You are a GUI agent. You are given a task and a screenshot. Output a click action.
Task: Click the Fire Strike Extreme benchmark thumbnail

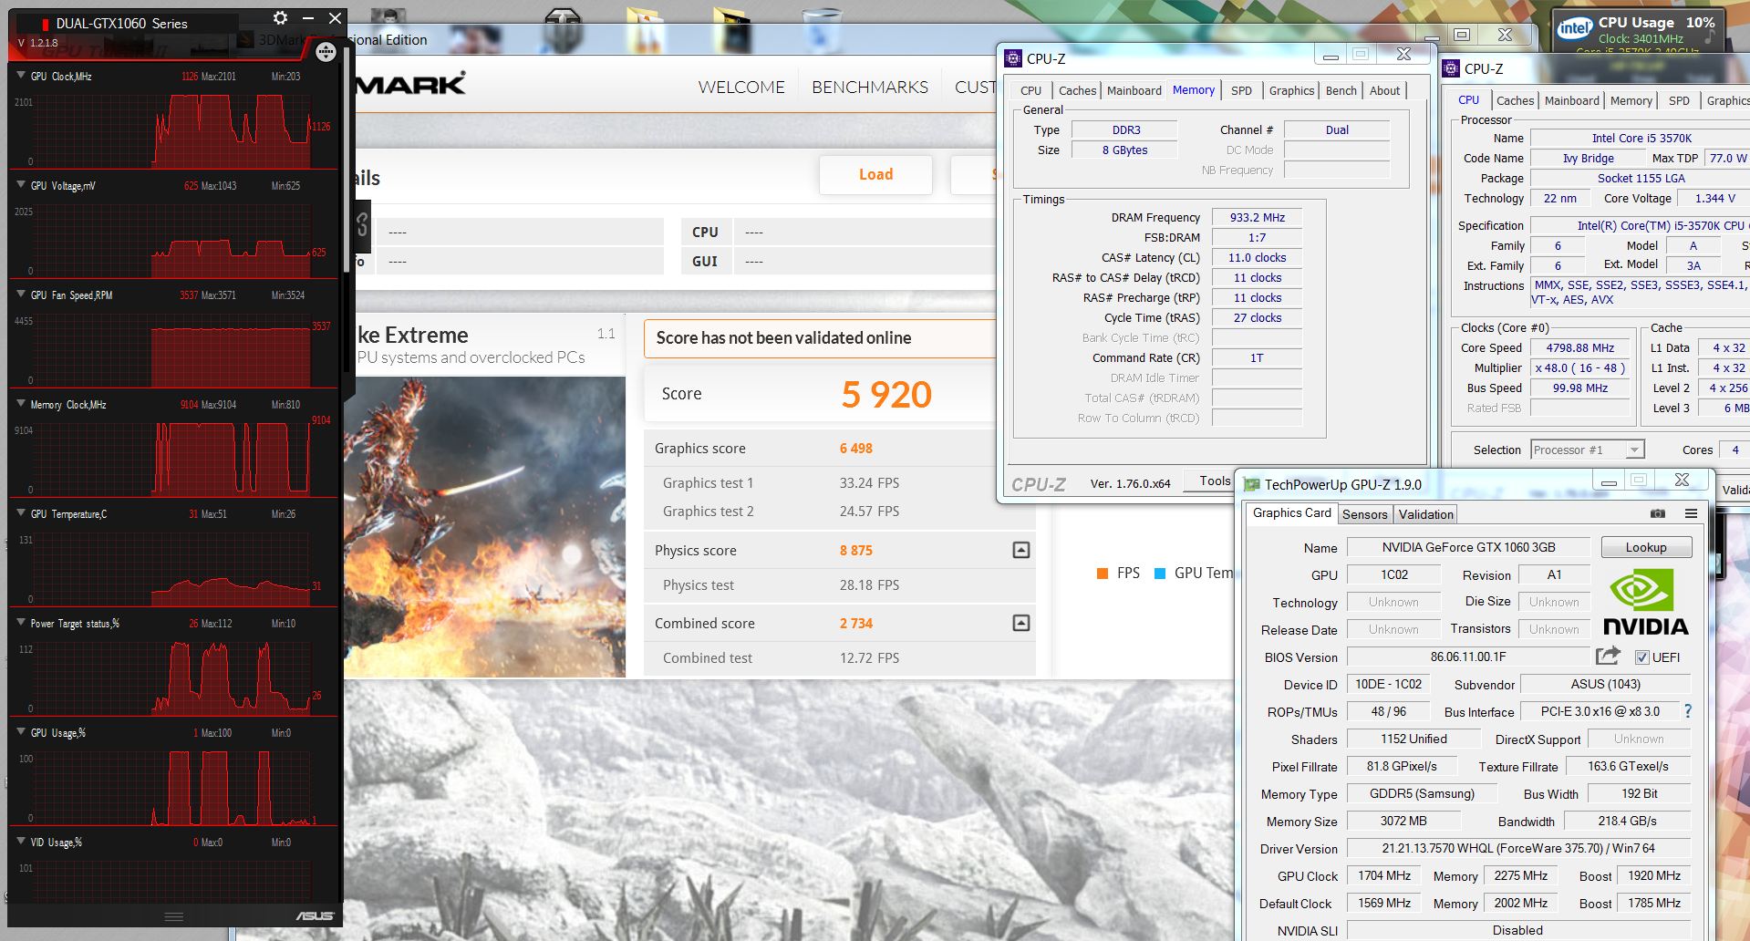tap(484, 527)
